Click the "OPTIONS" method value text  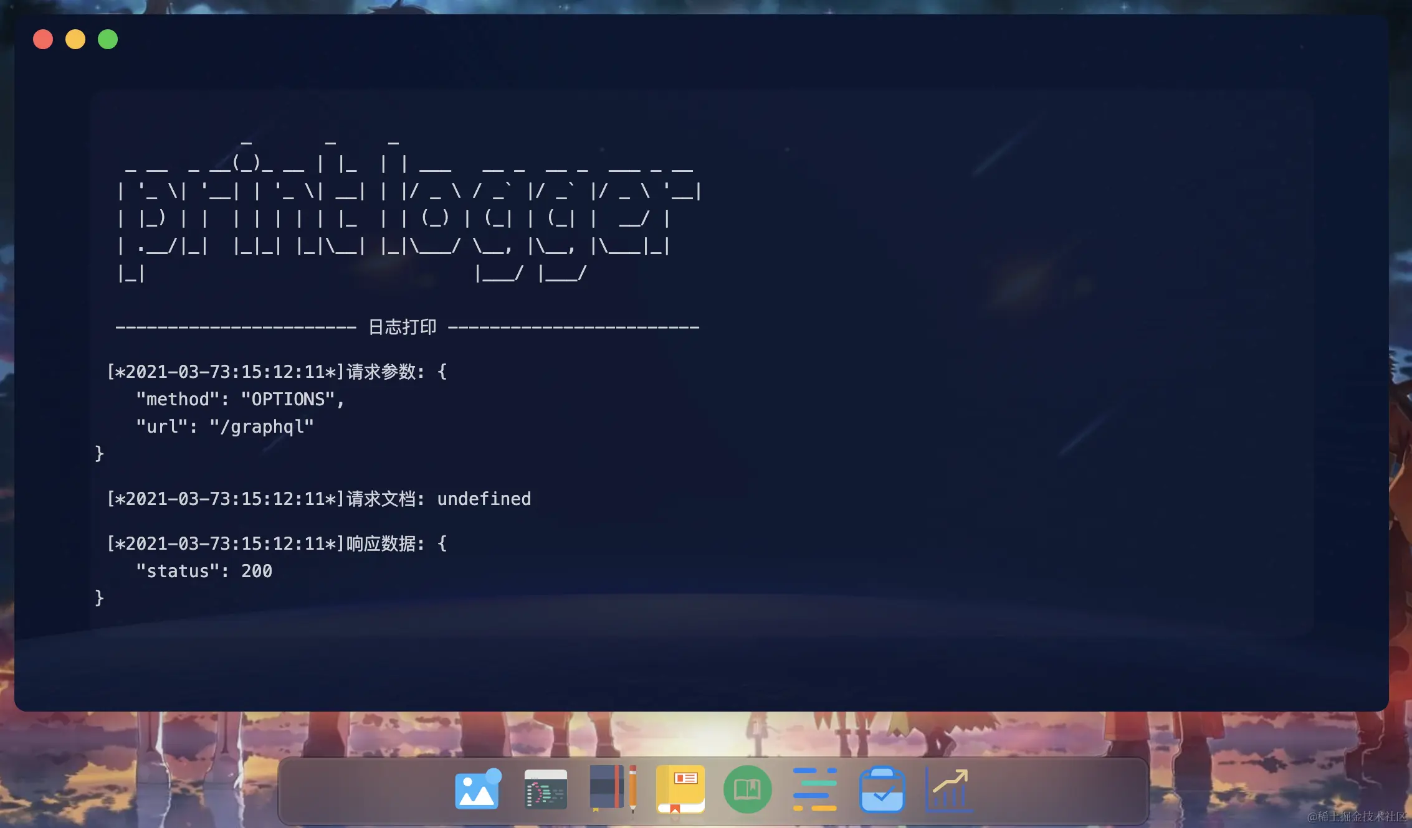click(x=287, y=399)
